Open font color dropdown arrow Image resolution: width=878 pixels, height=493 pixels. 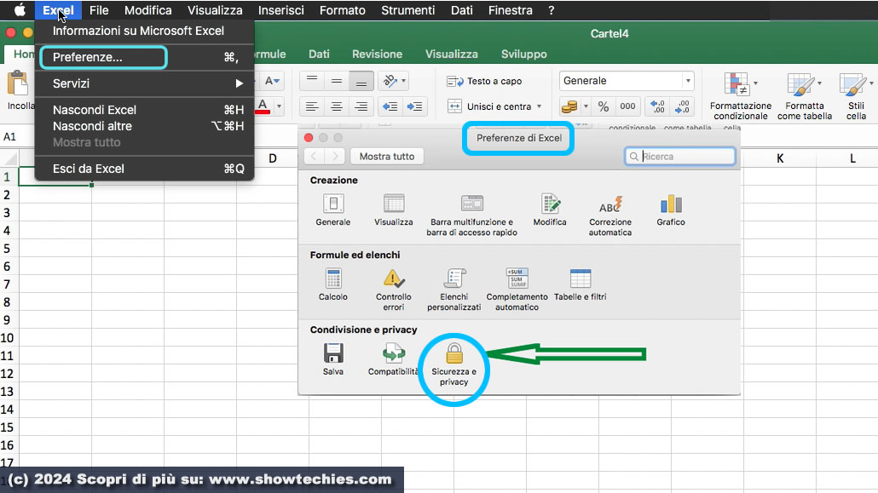(x=279, y=106)
